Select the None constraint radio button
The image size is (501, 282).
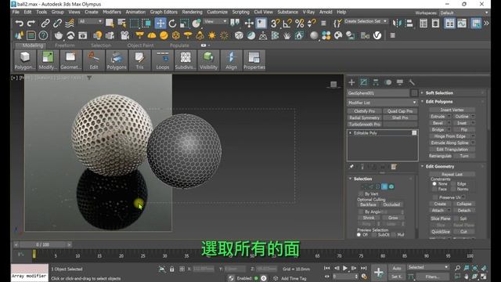[434, 184]
